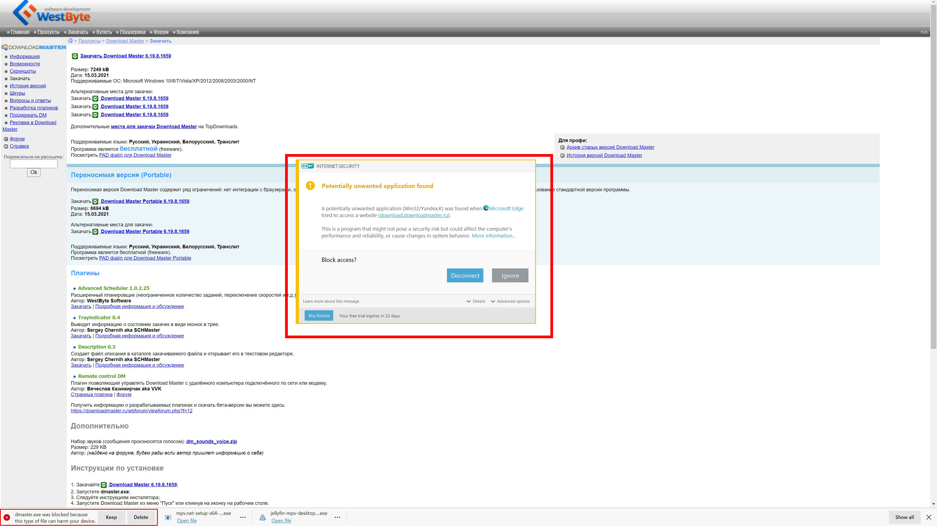Click the Download Master logo in sidebar

pyautogui.click(x=34, y=47)
